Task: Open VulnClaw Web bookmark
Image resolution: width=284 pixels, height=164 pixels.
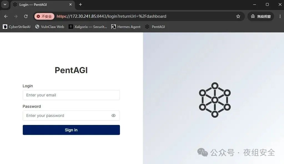Action: (x=50, y=27)
